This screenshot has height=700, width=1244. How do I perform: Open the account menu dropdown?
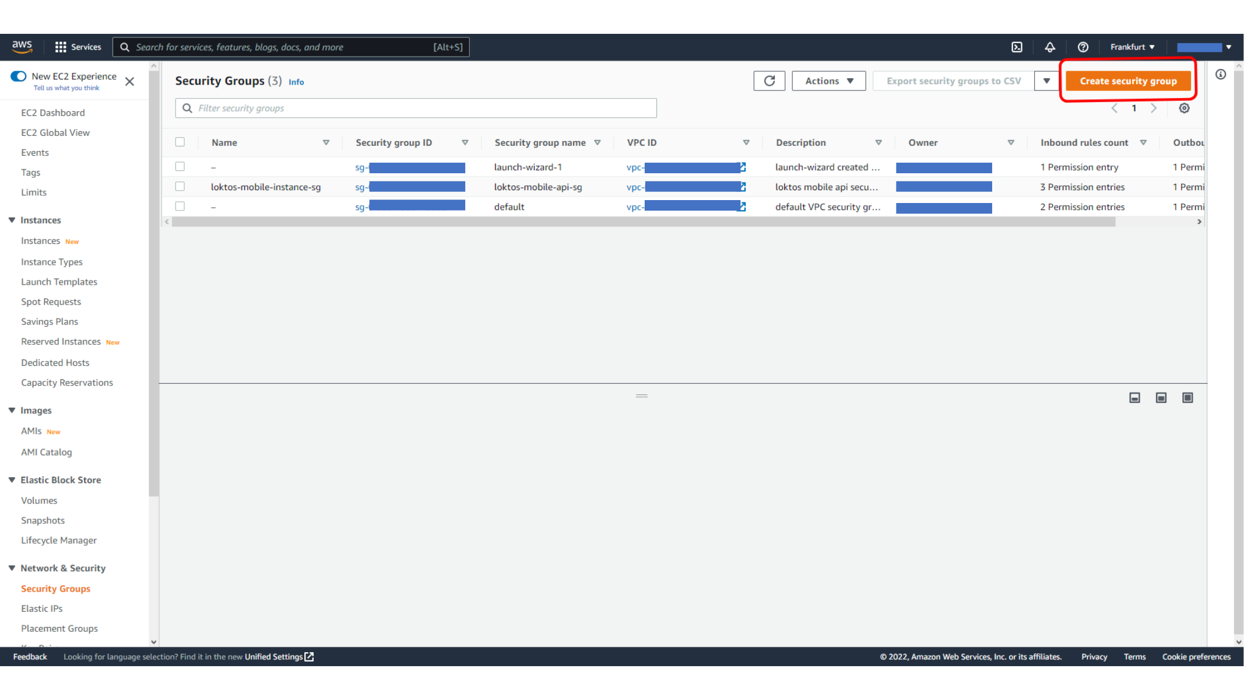pos(1203,47)
